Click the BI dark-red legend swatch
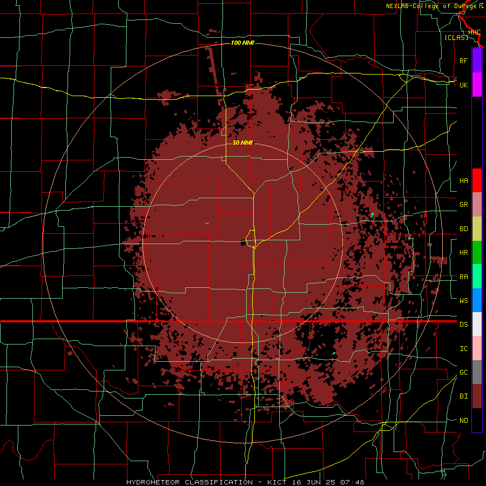 477,396
